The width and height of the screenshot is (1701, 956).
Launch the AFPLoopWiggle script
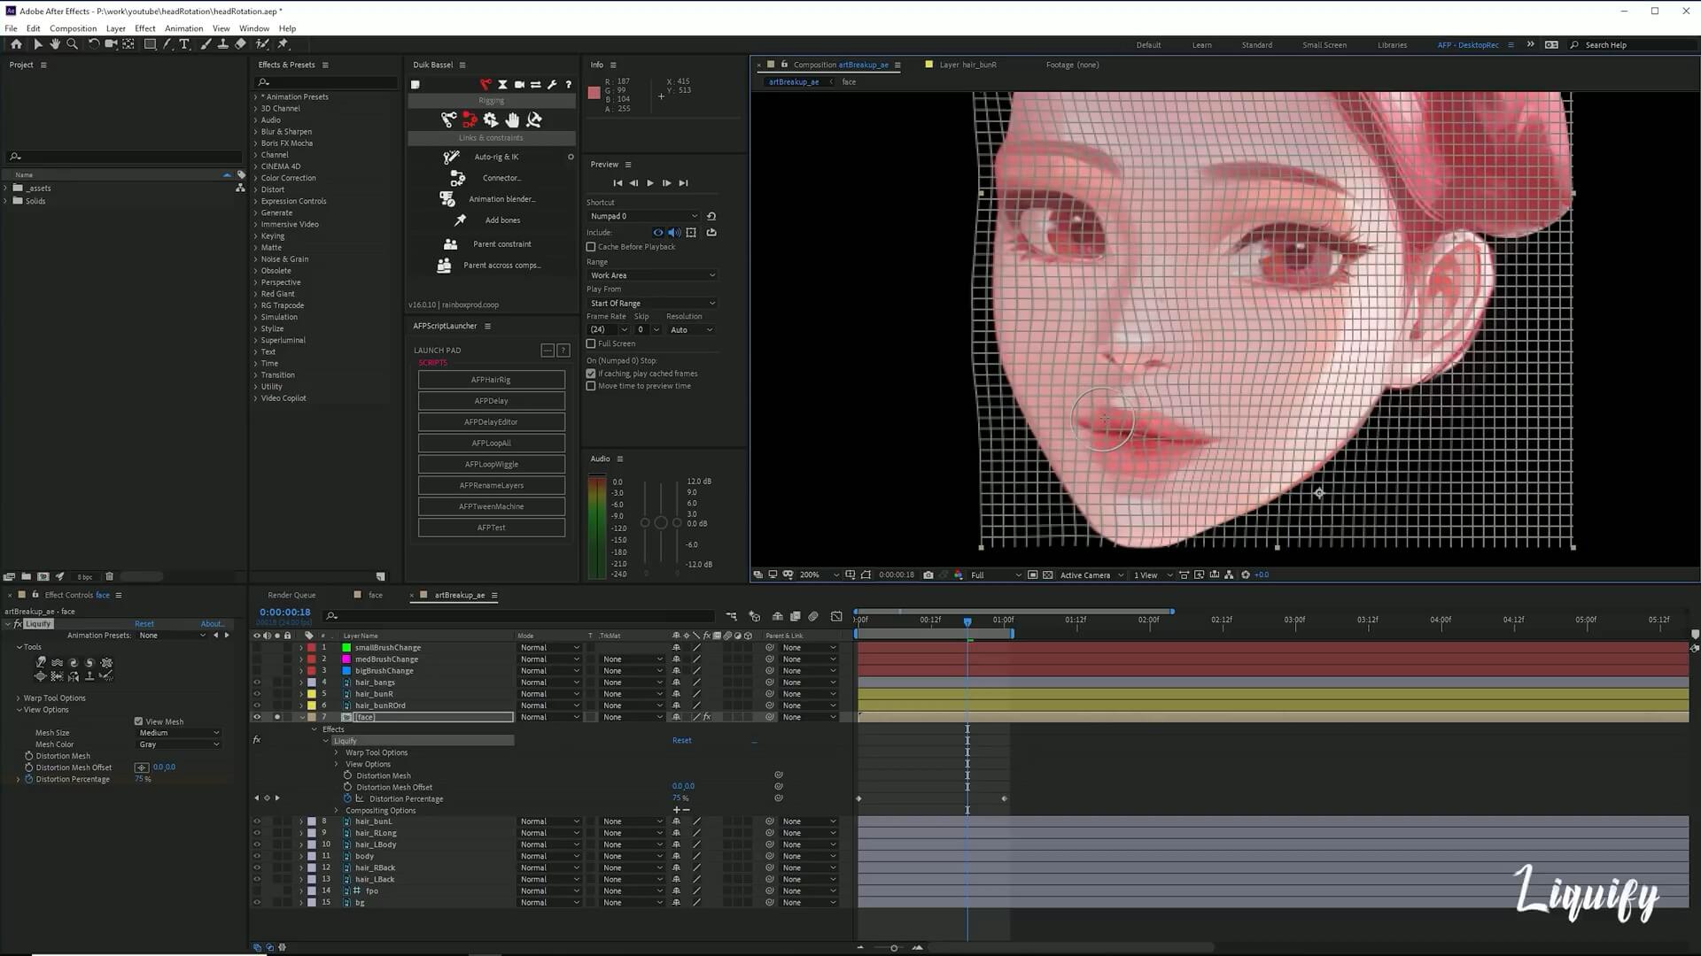pyautogui.click(x=492, y=465)
